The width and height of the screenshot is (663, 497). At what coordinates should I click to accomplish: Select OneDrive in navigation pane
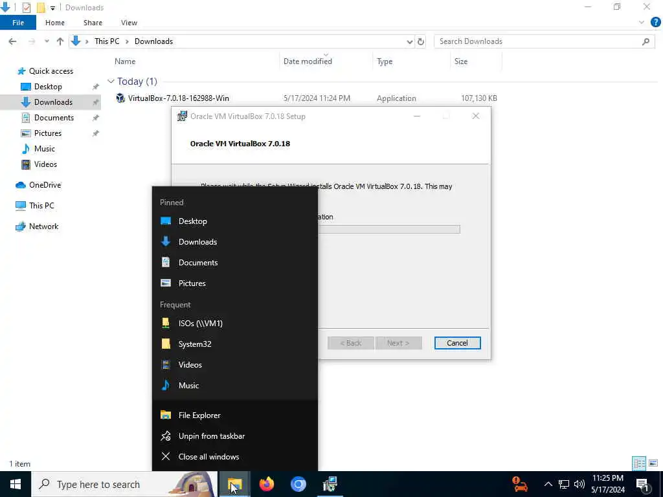[x=45, y=185]
